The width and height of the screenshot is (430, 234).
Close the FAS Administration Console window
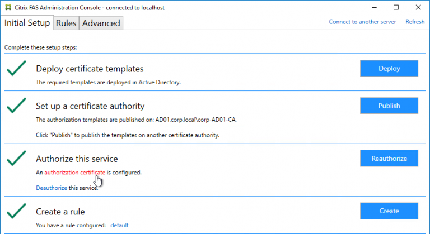[419, 7]
